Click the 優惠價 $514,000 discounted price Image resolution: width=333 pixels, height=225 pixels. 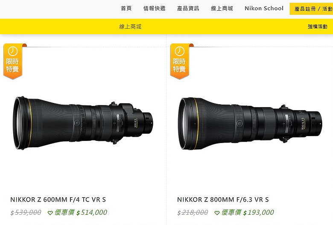81,213
